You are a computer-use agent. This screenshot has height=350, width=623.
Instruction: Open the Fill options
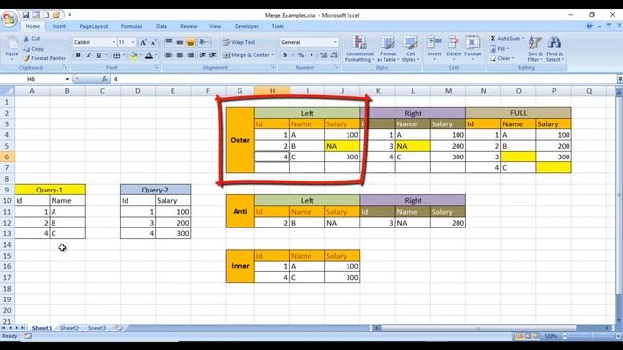[x=499, y=49]
